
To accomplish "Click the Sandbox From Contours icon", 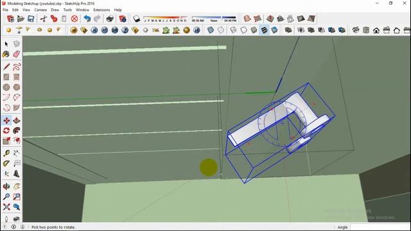I will click(247, 19).
